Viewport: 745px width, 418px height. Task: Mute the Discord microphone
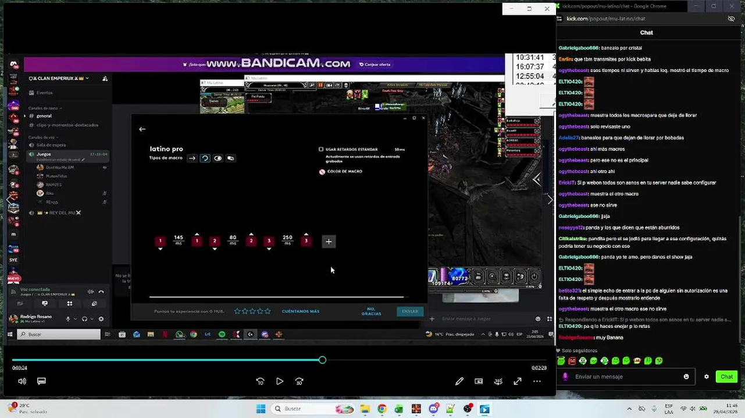68,319
